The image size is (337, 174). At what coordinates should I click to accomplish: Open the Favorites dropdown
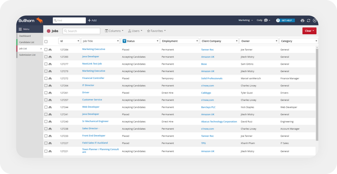coord(156,31)
